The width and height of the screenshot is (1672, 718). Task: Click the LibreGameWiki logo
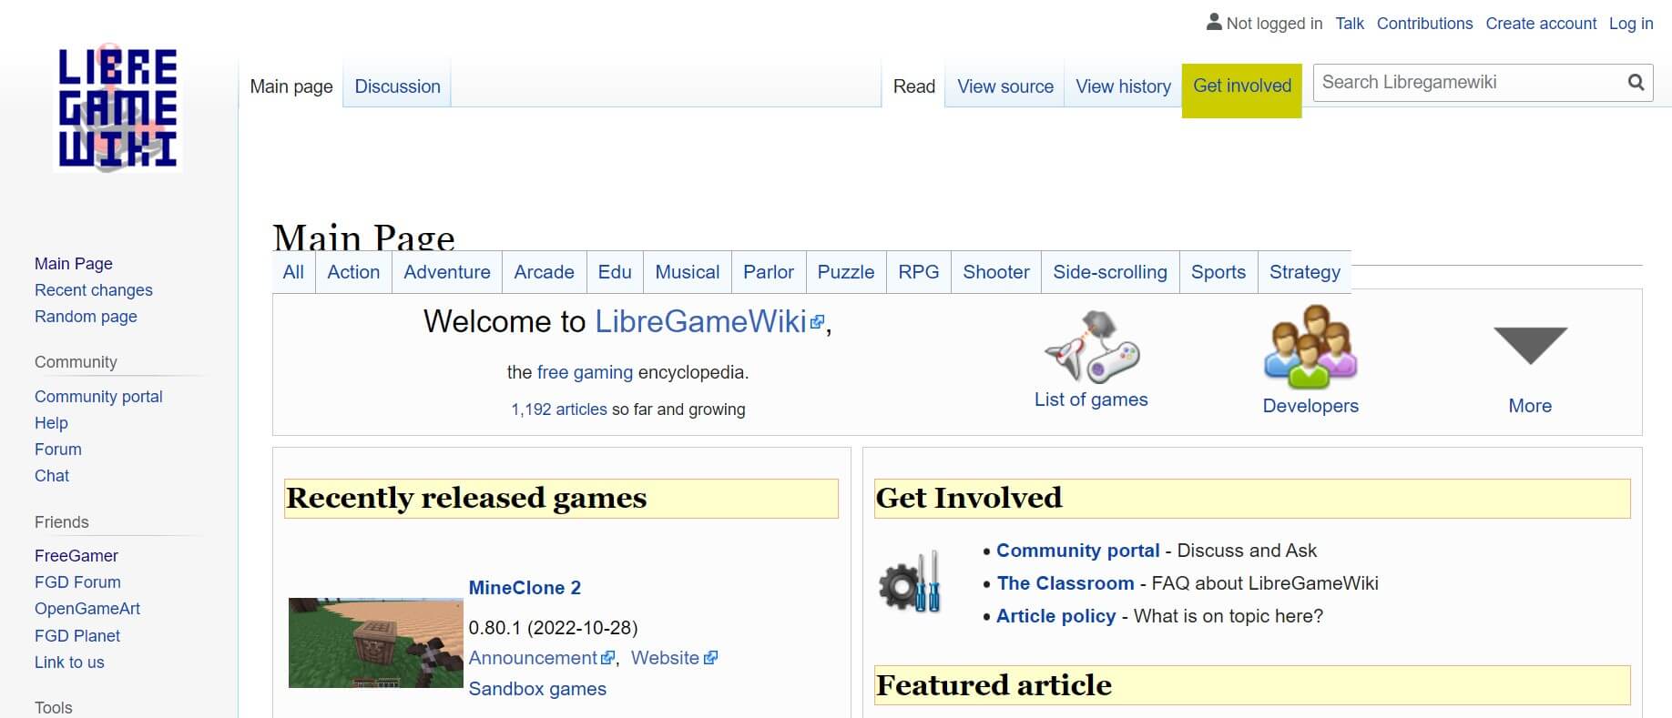click(x=117, y=108)
